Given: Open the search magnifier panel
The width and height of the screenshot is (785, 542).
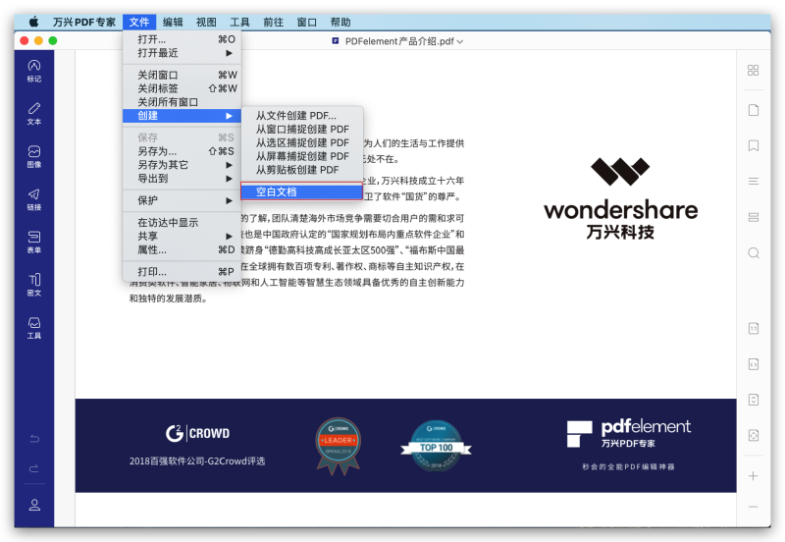Looking at the screenshot, I should pyautogui.click(x=753, y=253).
